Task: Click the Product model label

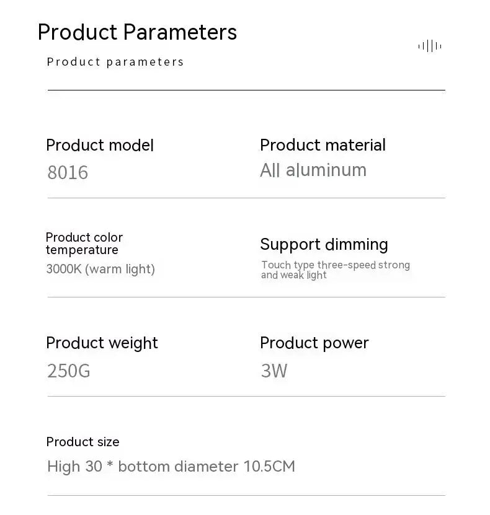Action: pyautogui.click(x=100, y=145)
